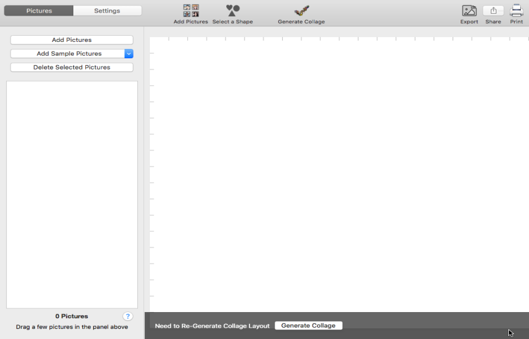
Task: Click the Generate Collage toolbar icon
Action: click(301, 11)
